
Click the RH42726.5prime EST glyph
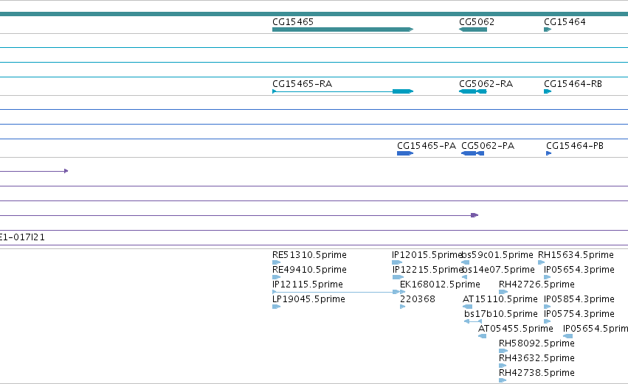pyautogui.click(x=503, y=292)
